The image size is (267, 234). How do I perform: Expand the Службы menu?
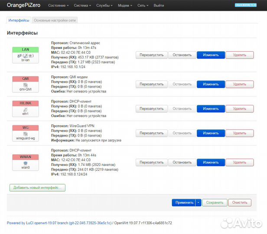point(104,6)
